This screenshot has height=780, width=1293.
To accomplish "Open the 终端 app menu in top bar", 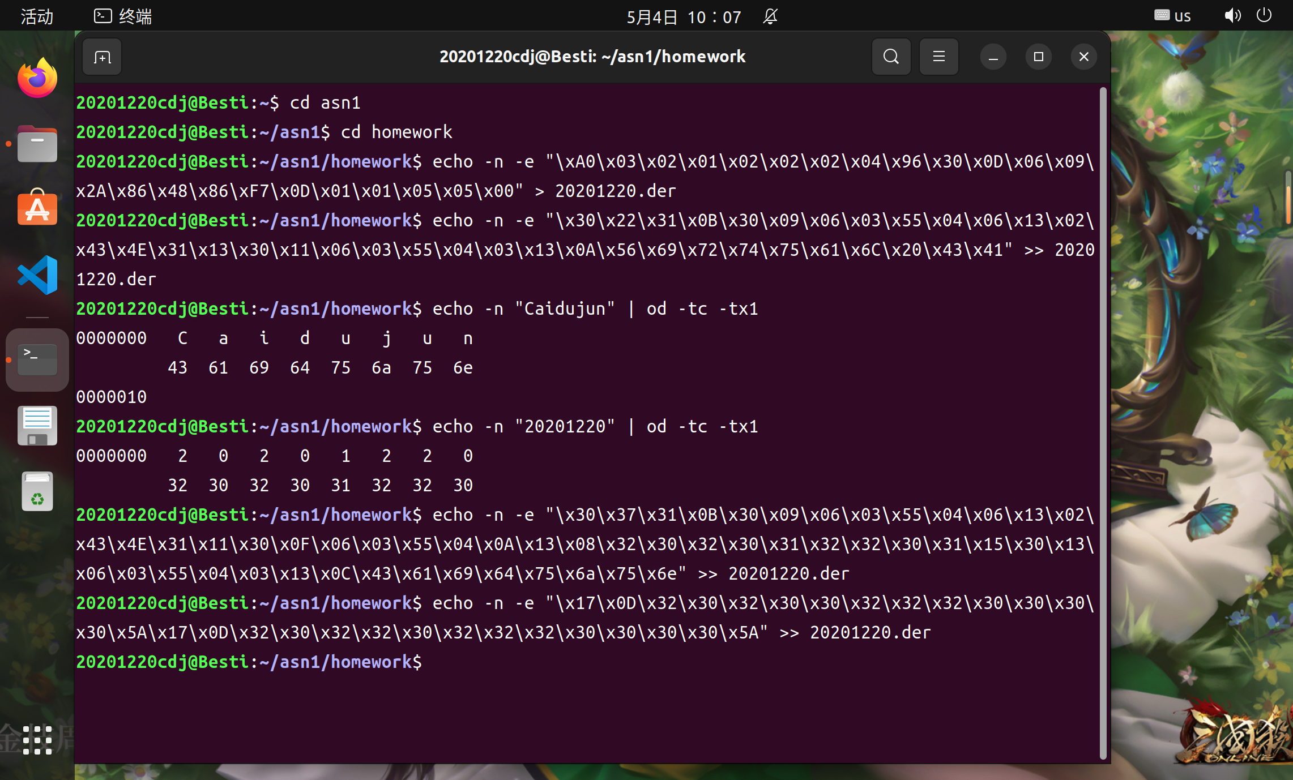I will tap(123, 16).
